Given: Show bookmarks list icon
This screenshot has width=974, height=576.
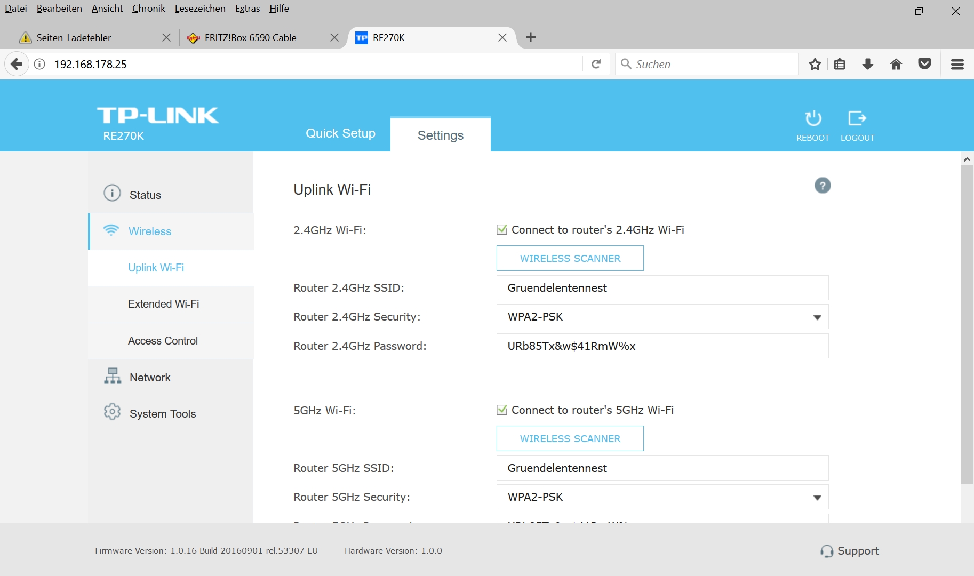Looking at the screenshot, I should pyautogui.click(x=840, y=65).
